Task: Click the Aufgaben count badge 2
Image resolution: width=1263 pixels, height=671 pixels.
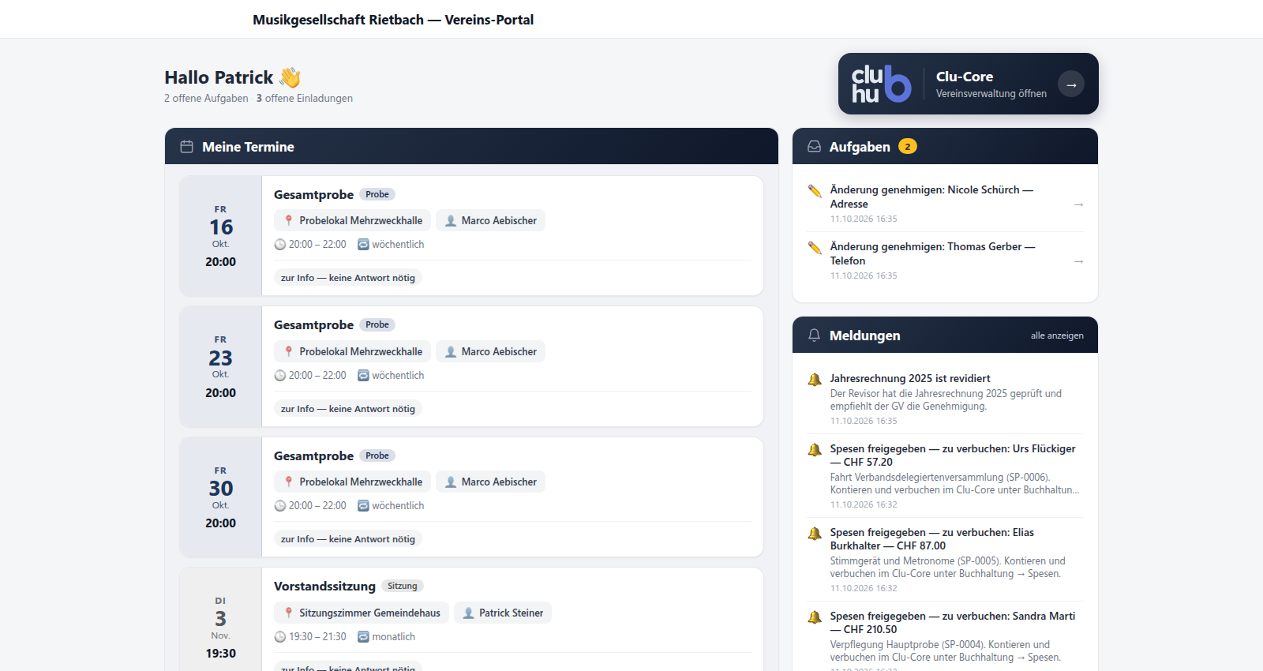Action: point(908,147)
